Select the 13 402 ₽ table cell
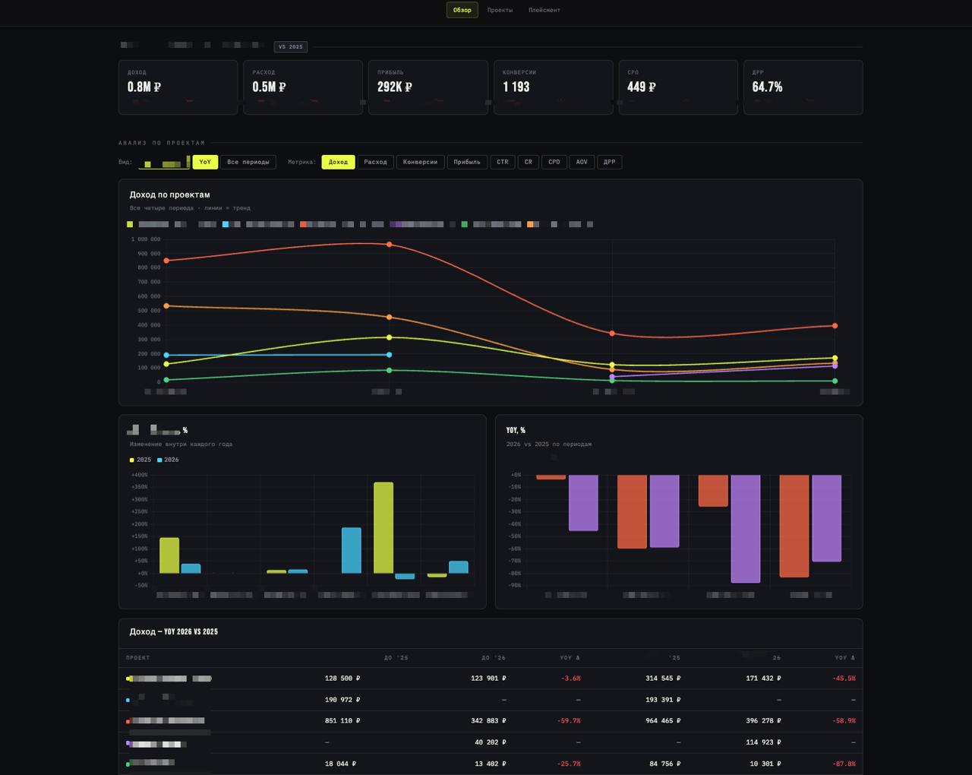Viewport: 972px width, 775px height. pyautogui.click(x=491, y=764)
